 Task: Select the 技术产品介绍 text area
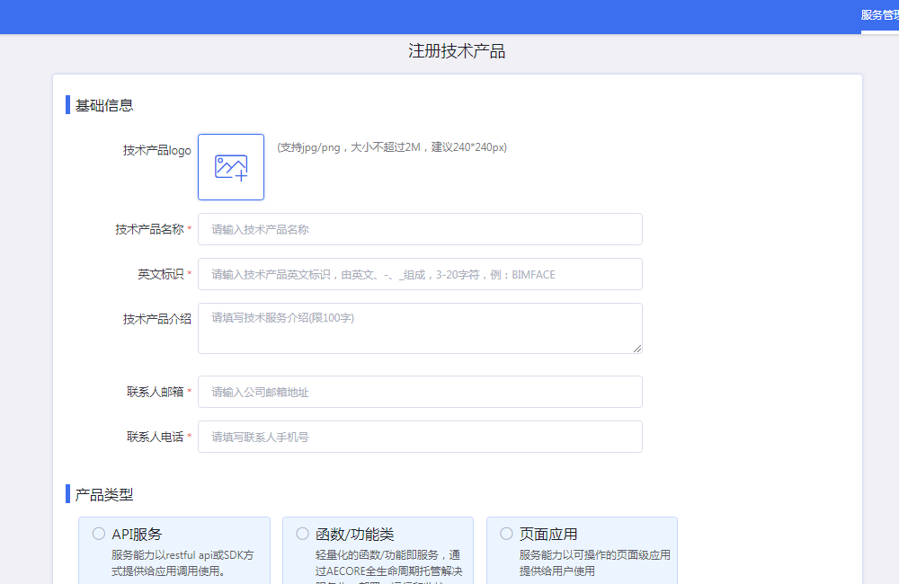click(x=420, y=328)
